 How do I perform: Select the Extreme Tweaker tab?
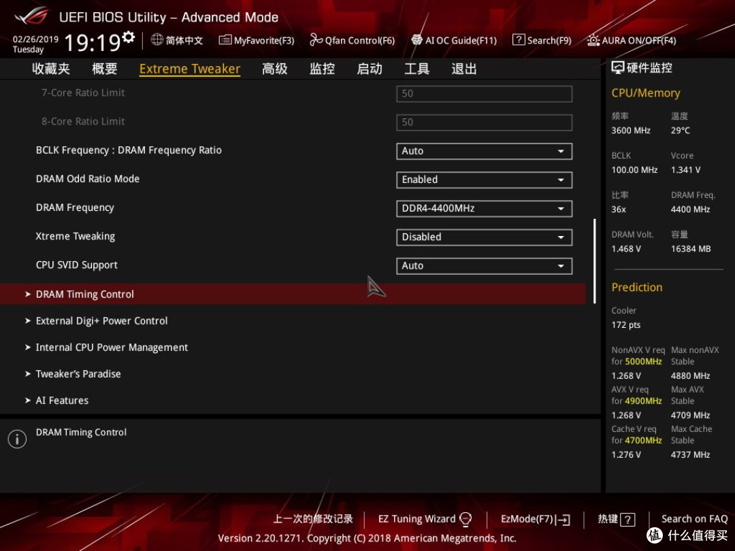tap(190, 69)
